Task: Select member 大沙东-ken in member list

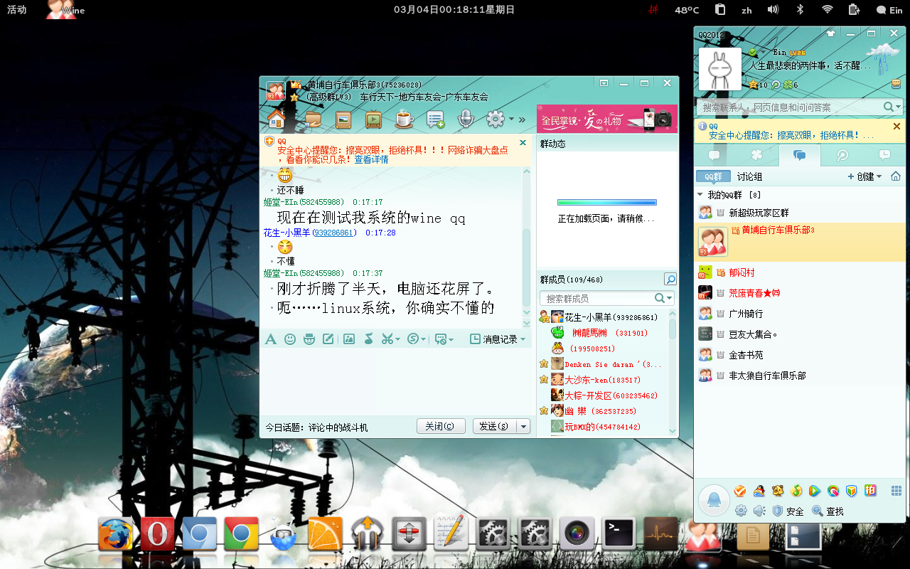Action: pyautogui.click(x=603, y=380)
